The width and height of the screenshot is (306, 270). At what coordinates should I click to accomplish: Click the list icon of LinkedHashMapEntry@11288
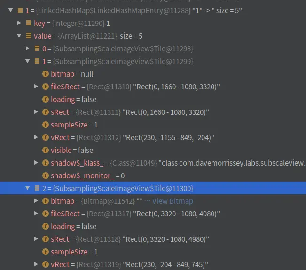click(20, 10)
